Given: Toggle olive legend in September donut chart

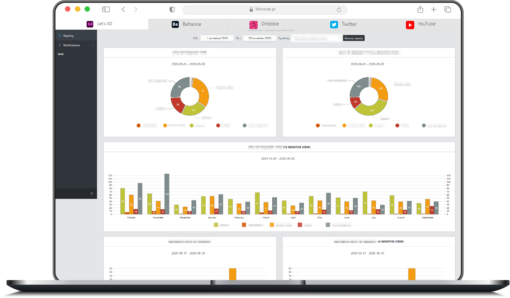Looking at the screenshot, I should tap(192, 125).
